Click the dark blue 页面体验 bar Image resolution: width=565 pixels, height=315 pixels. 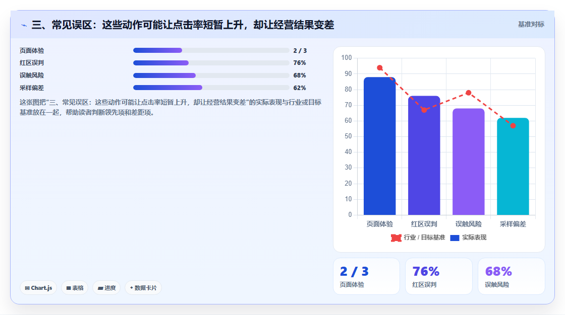(379, 146)
